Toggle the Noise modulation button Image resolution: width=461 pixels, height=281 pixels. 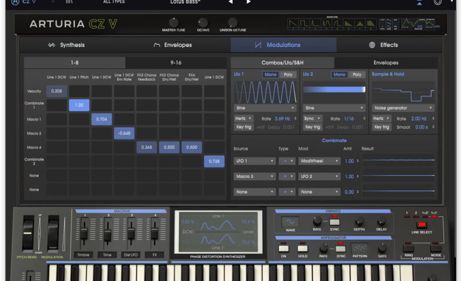pos(435,248)
